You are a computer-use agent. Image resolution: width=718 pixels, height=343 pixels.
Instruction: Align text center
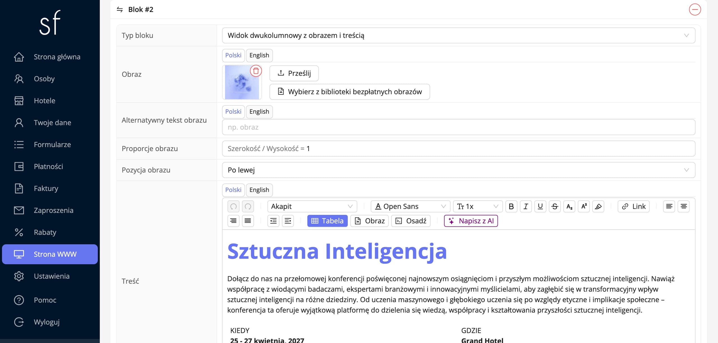tap(684, 207)
